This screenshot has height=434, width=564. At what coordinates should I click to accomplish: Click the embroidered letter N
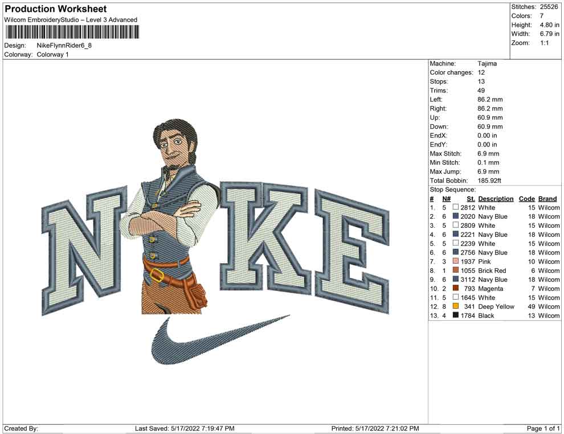click(x=83, y=250)
